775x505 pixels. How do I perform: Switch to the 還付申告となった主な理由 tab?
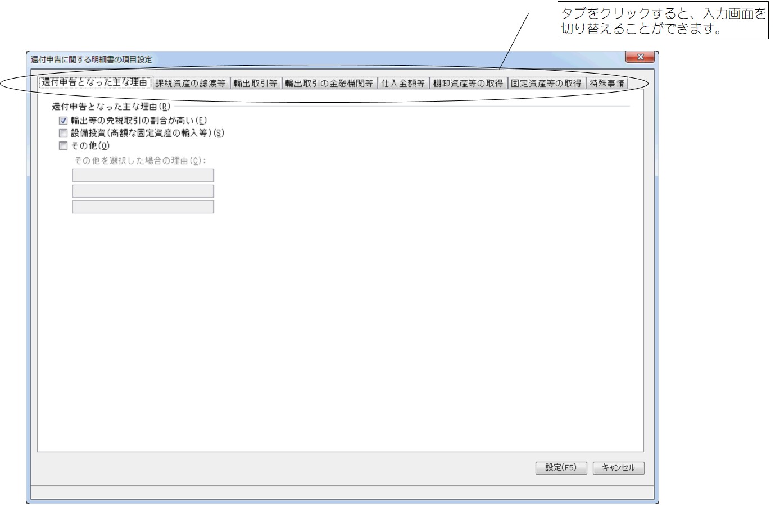(95, 82)
